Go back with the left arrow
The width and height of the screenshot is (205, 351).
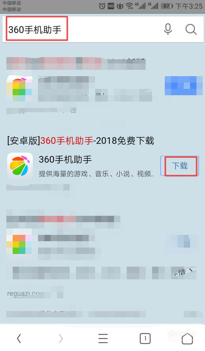[19, 338]
